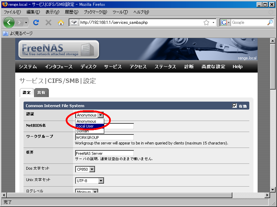Toggle the 有効 enable checkbox
This screenshot has height=207, width=277.
[x=234, y=106]
